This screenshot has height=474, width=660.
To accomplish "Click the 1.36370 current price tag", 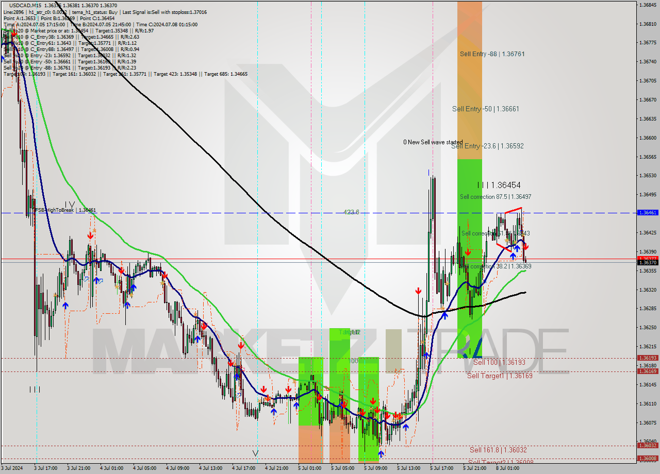I will click(x=648, y=262).
